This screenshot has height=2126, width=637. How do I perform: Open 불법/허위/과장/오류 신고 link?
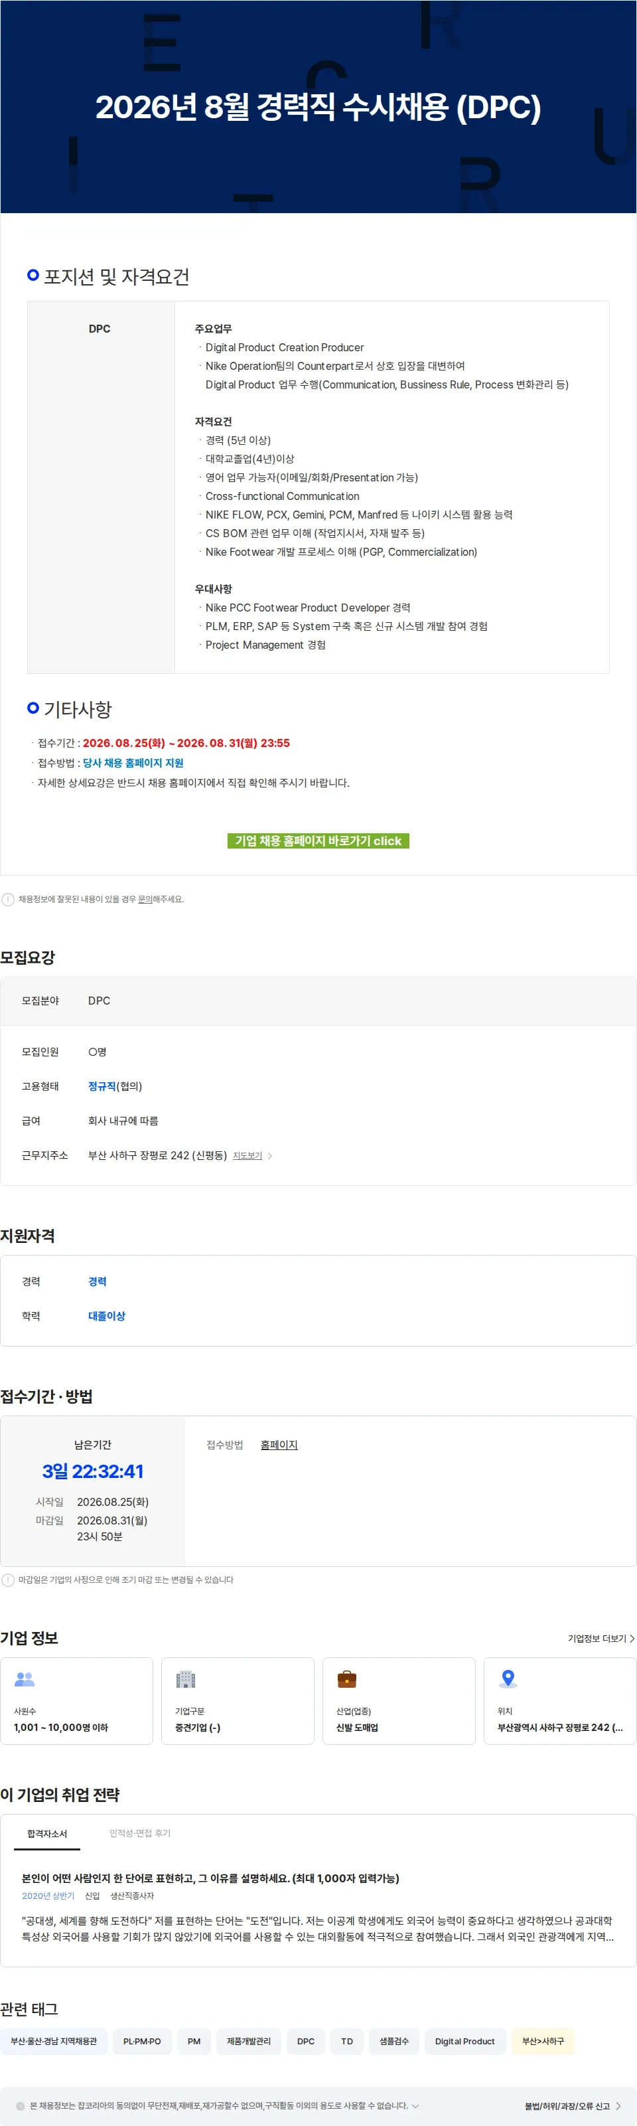(572, 2106)
